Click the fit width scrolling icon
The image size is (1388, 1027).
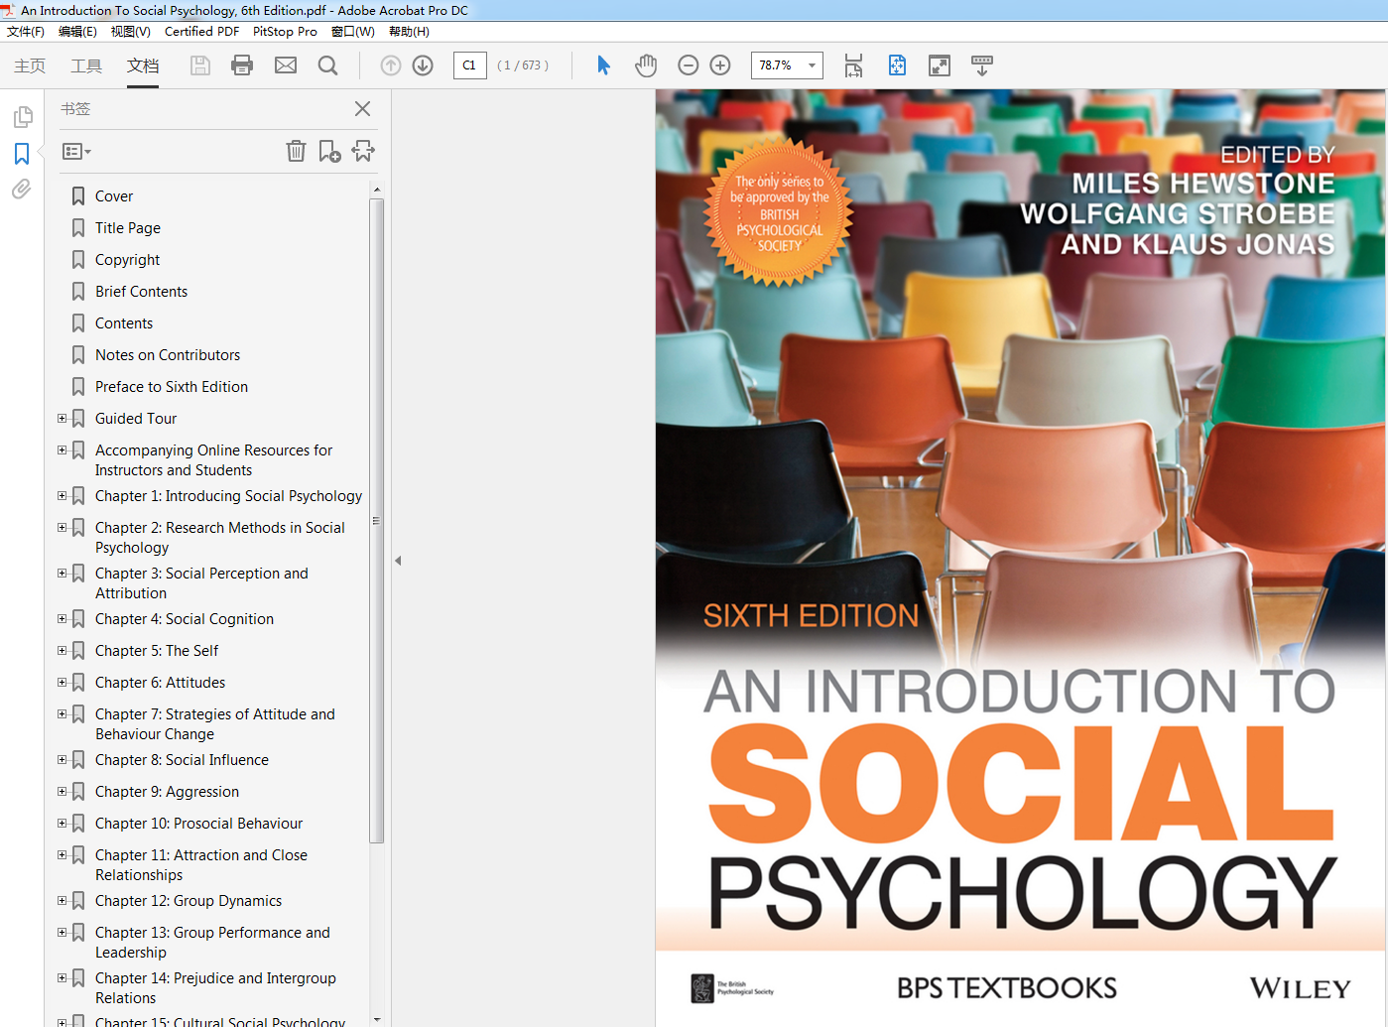[x=853, y=65]
